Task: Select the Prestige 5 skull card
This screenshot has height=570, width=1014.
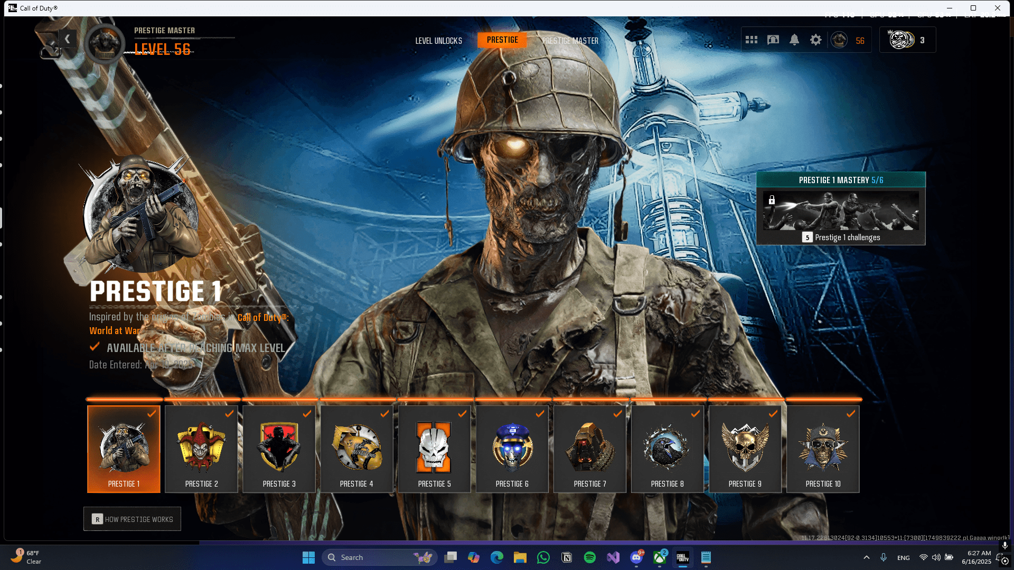Action: point(434,449)
